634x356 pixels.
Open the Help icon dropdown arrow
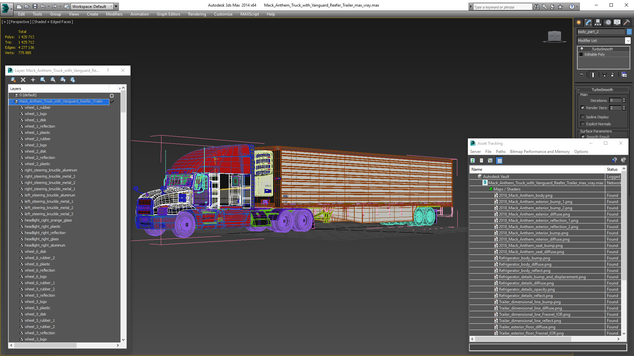[577, 7]
